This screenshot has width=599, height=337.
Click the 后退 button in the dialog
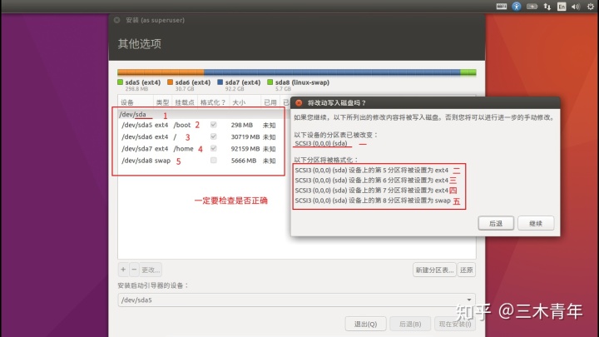[x=496, y=224]
